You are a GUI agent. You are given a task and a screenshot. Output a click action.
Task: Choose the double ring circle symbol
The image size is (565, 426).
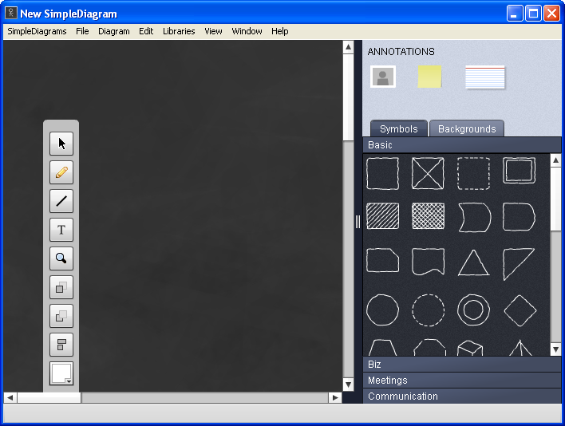(473, 310)
